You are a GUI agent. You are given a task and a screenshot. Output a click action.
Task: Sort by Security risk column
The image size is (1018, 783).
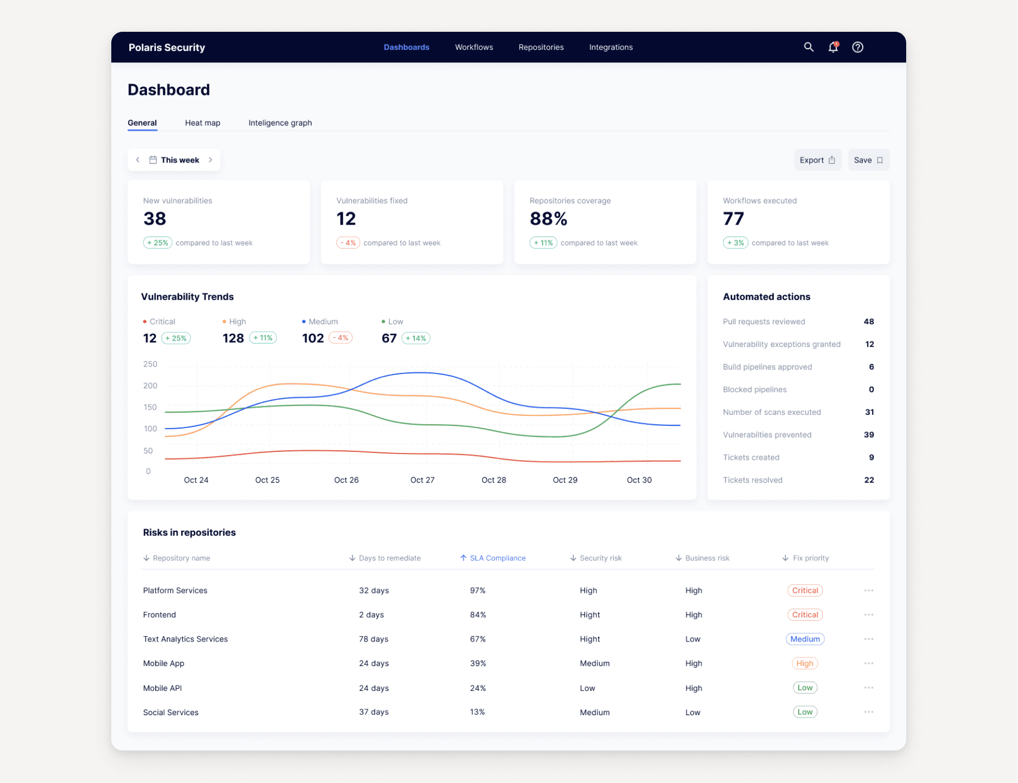pos(596,558)
